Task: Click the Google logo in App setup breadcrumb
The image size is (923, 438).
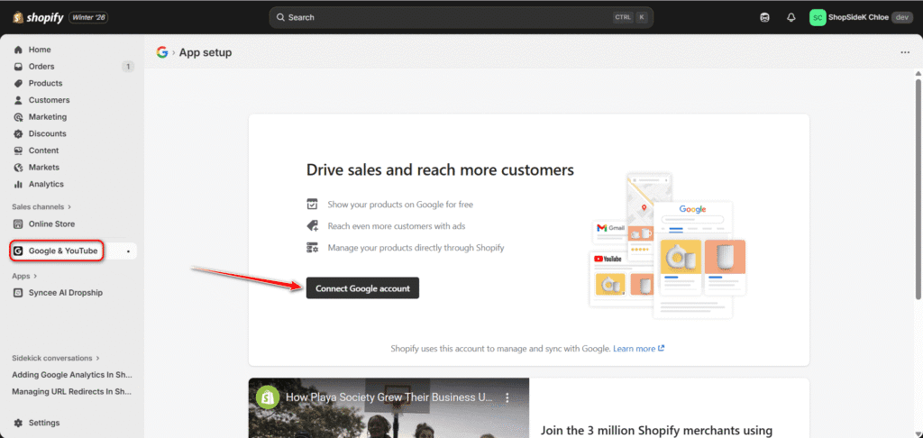Action: (162, 52)
